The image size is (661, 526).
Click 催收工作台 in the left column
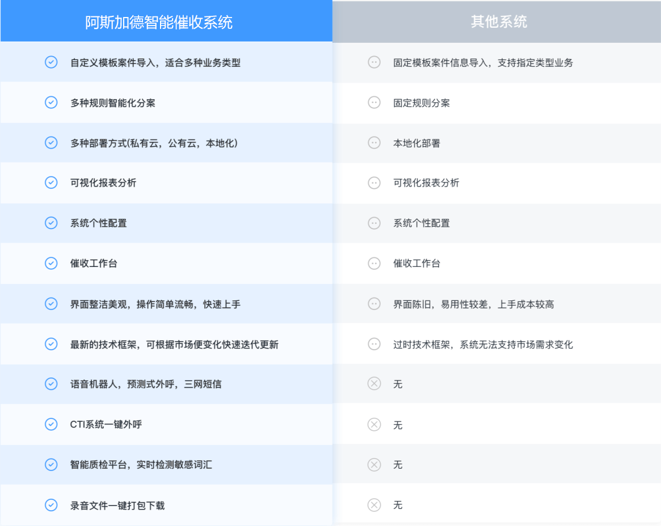94,264
